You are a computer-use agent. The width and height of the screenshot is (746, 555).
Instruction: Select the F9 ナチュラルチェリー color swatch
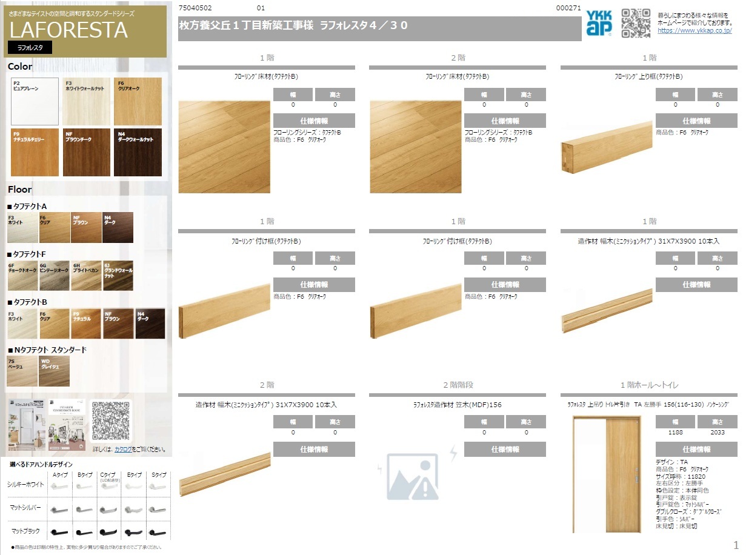coord(35,152)
